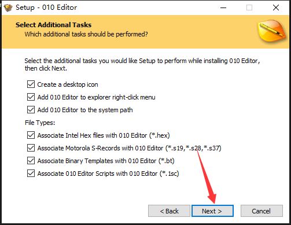The width and height of the screenshot is (291, 225).
Task: Cancel the 010 Editor installation
Action: click(x=261, y=211)
